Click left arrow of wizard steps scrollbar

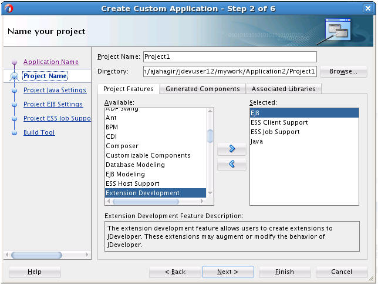7,255
